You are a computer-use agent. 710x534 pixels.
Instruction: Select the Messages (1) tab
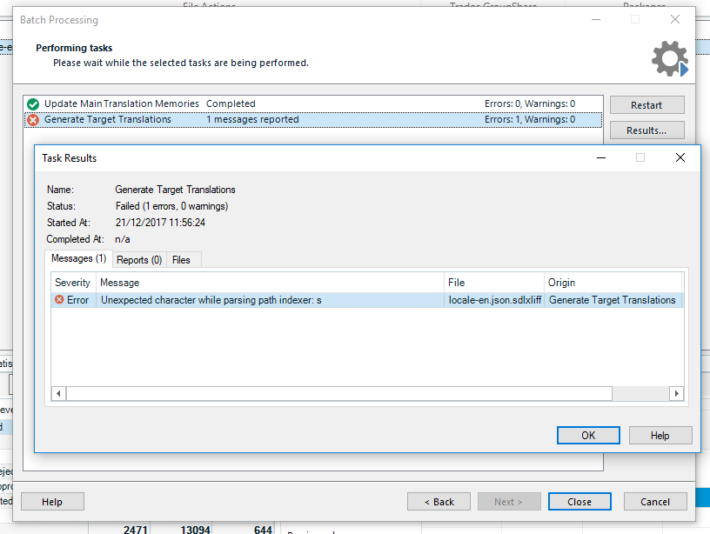78,258
